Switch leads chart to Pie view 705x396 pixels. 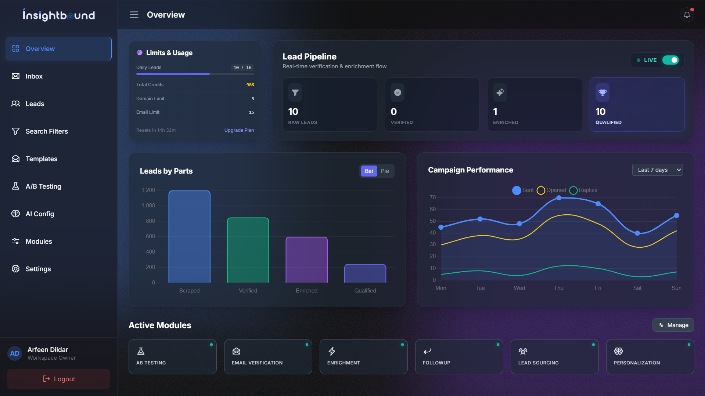click(x=385, y=171)
